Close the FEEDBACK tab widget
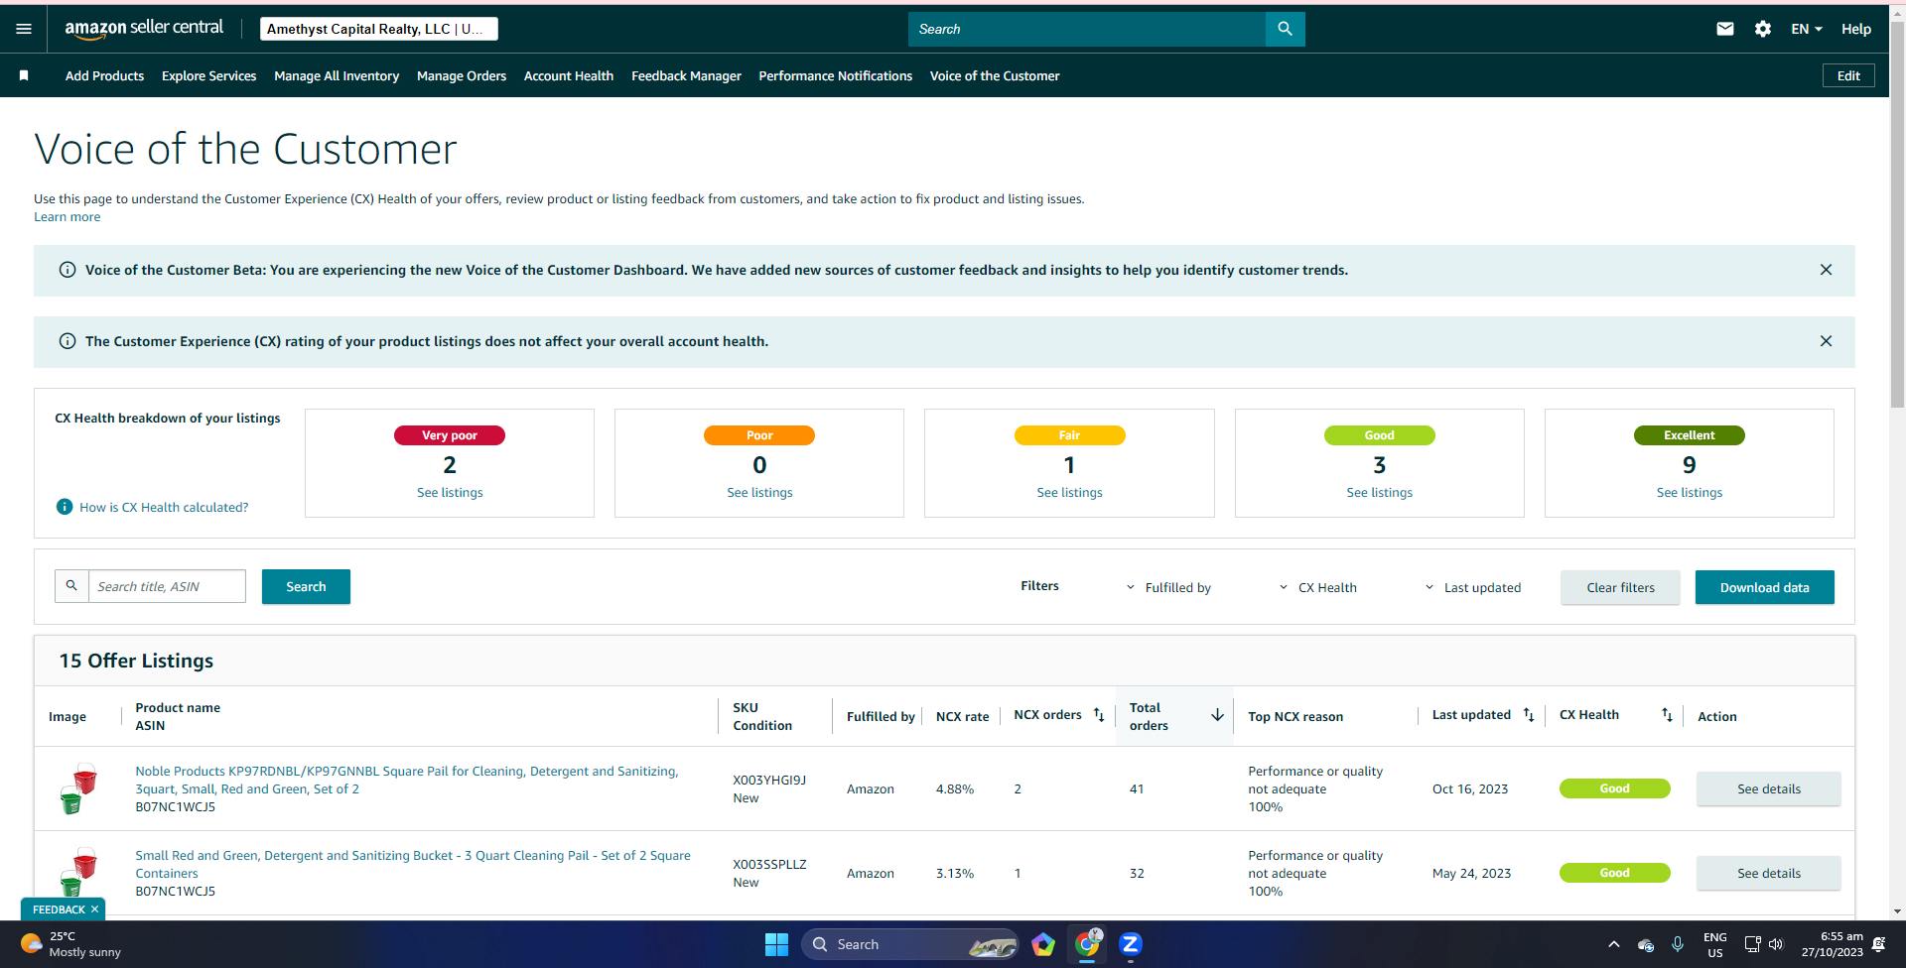The height and width of the screenshot is (968, 1906). pos(95,909)
